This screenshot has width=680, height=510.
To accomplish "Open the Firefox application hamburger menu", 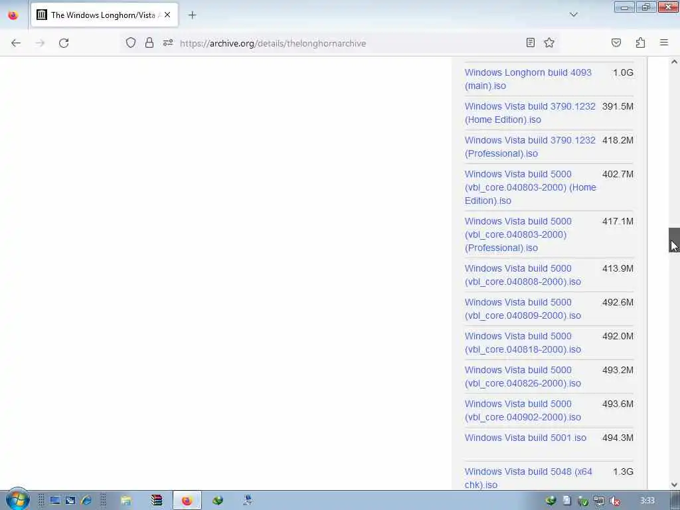I will click(x=664, y=42).
